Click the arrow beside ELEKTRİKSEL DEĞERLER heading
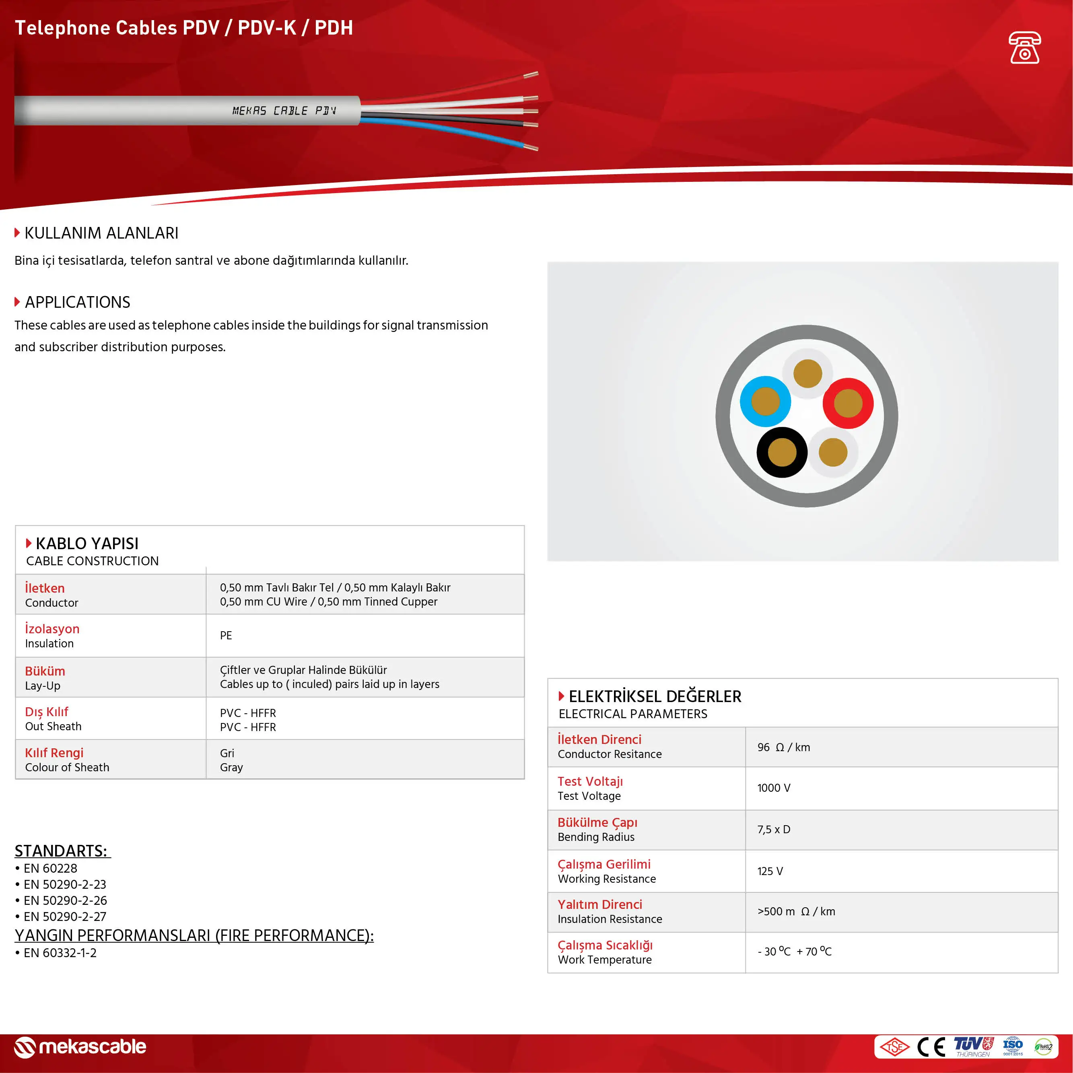This screenshot has height=1073, width=1073. pos(562,696)
